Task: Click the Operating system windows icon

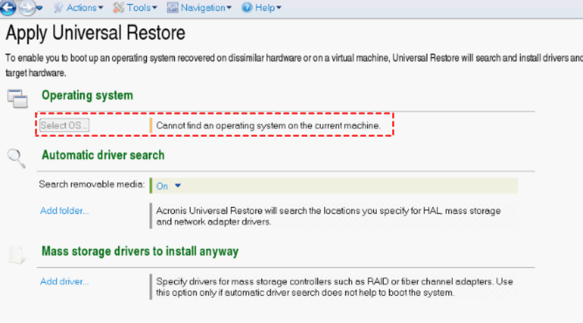Action: coord(17,98)
